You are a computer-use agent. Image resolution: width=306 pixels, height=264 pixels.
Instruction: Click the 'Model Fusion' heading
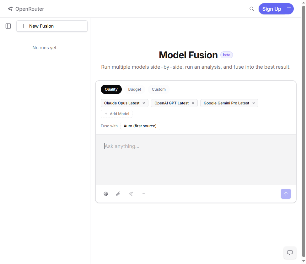(x=188, y=55)
